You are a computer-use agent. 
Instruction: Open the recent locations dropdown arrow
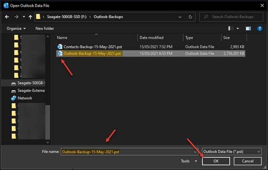[x=24, y=17]
